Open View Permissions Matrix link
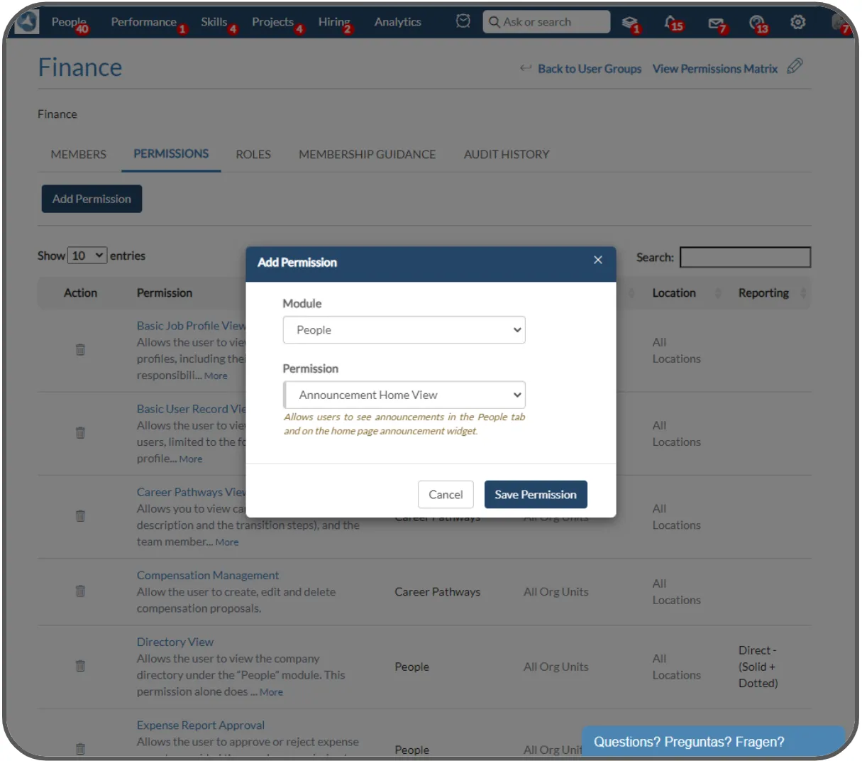This screenshot has height=761, width=862. coord(715,69)
